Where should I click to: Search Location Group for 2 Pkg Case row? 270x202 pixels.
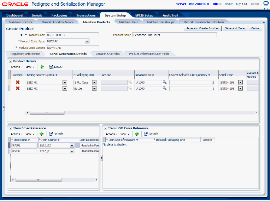[x=165, y=82]
